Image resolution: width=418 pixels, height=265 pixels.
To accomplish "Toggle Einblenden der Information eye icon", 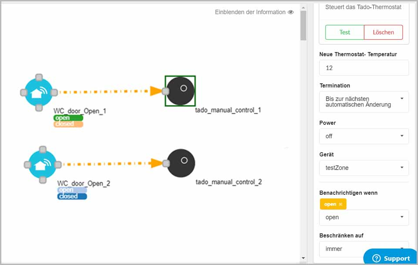I will tap(291, 12).
